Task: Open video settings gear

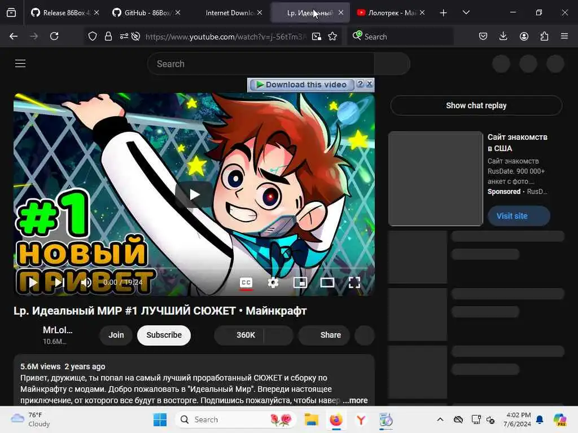Action: [x=273, y=283]
